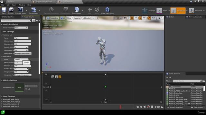This screenshot has width=206, height=115.
Task: Click the Show viewport button
Action: [69, 18]
